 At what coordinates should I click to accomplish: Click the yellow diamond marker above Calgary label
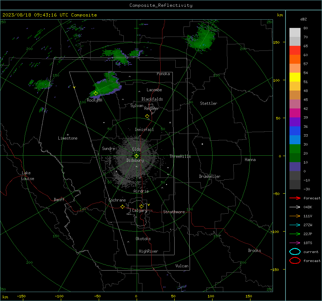coord(141,206)
